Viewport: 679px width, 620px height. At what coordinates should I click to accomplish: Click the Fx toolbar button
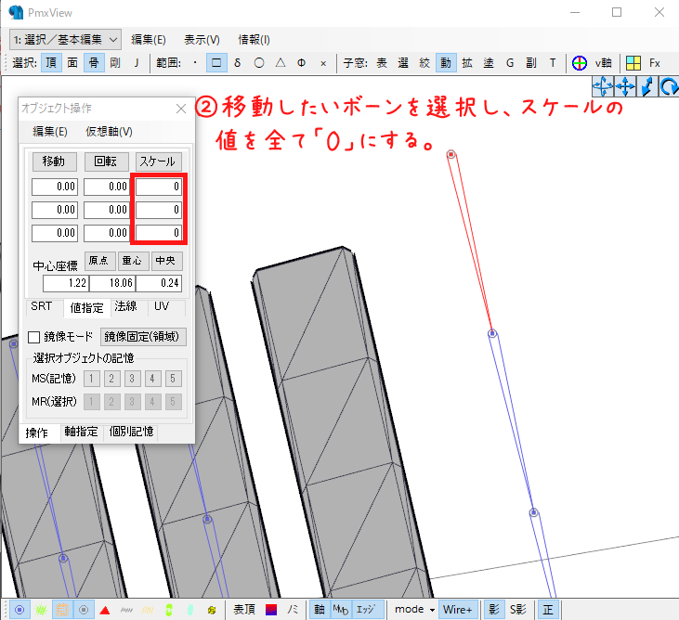pos(654,63)
